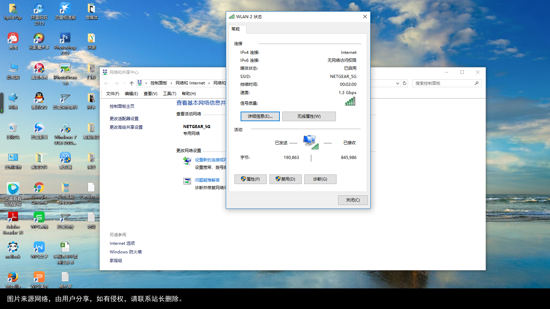Image resolution: width=550 pixels, height=309 pixels.
Task: Disable the adapter via 禁用(D)
Action: point(285,179)
